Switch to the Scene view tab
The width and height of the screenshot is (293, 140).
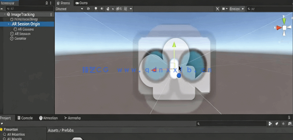[63, 3]
